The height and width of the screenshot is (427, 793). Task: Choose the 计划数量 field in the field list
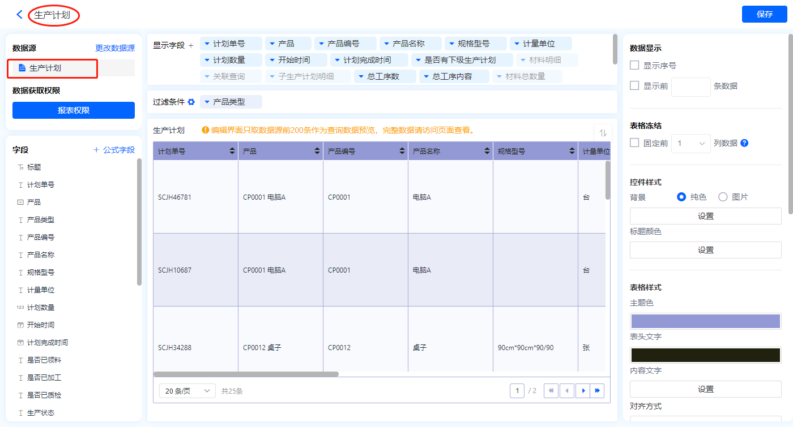[x=41, y=308]
